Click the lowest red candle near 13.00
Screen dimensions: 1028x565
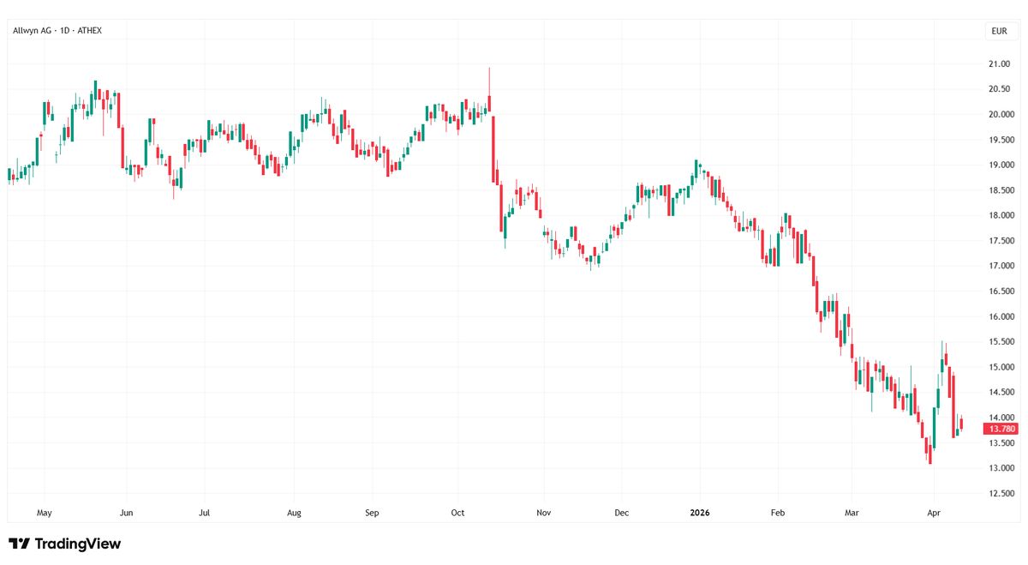coord(929,453)
